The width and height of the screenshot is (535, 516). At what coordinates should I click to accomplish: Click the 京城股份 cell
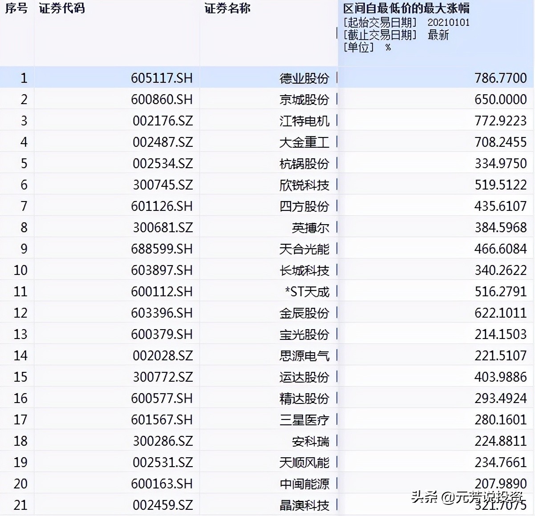click(x=304, y=100)
